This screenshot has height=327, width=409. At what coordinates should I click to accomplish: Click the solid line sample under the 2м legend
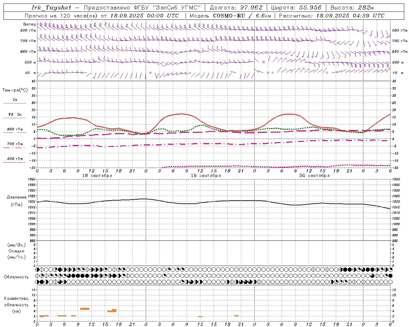(x=15, y=103)
